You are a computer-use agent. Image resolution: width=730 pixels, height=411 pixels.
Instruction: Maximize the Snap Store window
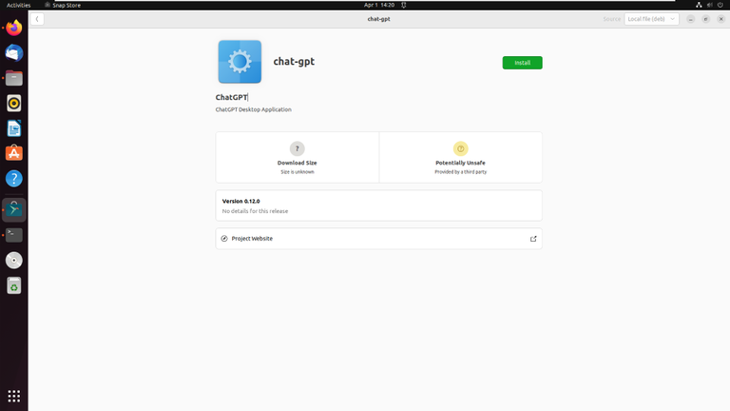706,19
